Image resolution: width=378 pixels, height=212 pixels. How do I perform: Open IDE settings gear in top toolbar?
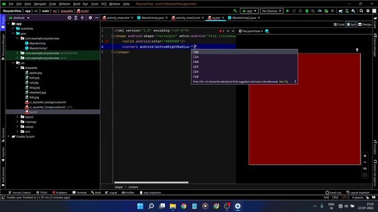pos(368,11)
